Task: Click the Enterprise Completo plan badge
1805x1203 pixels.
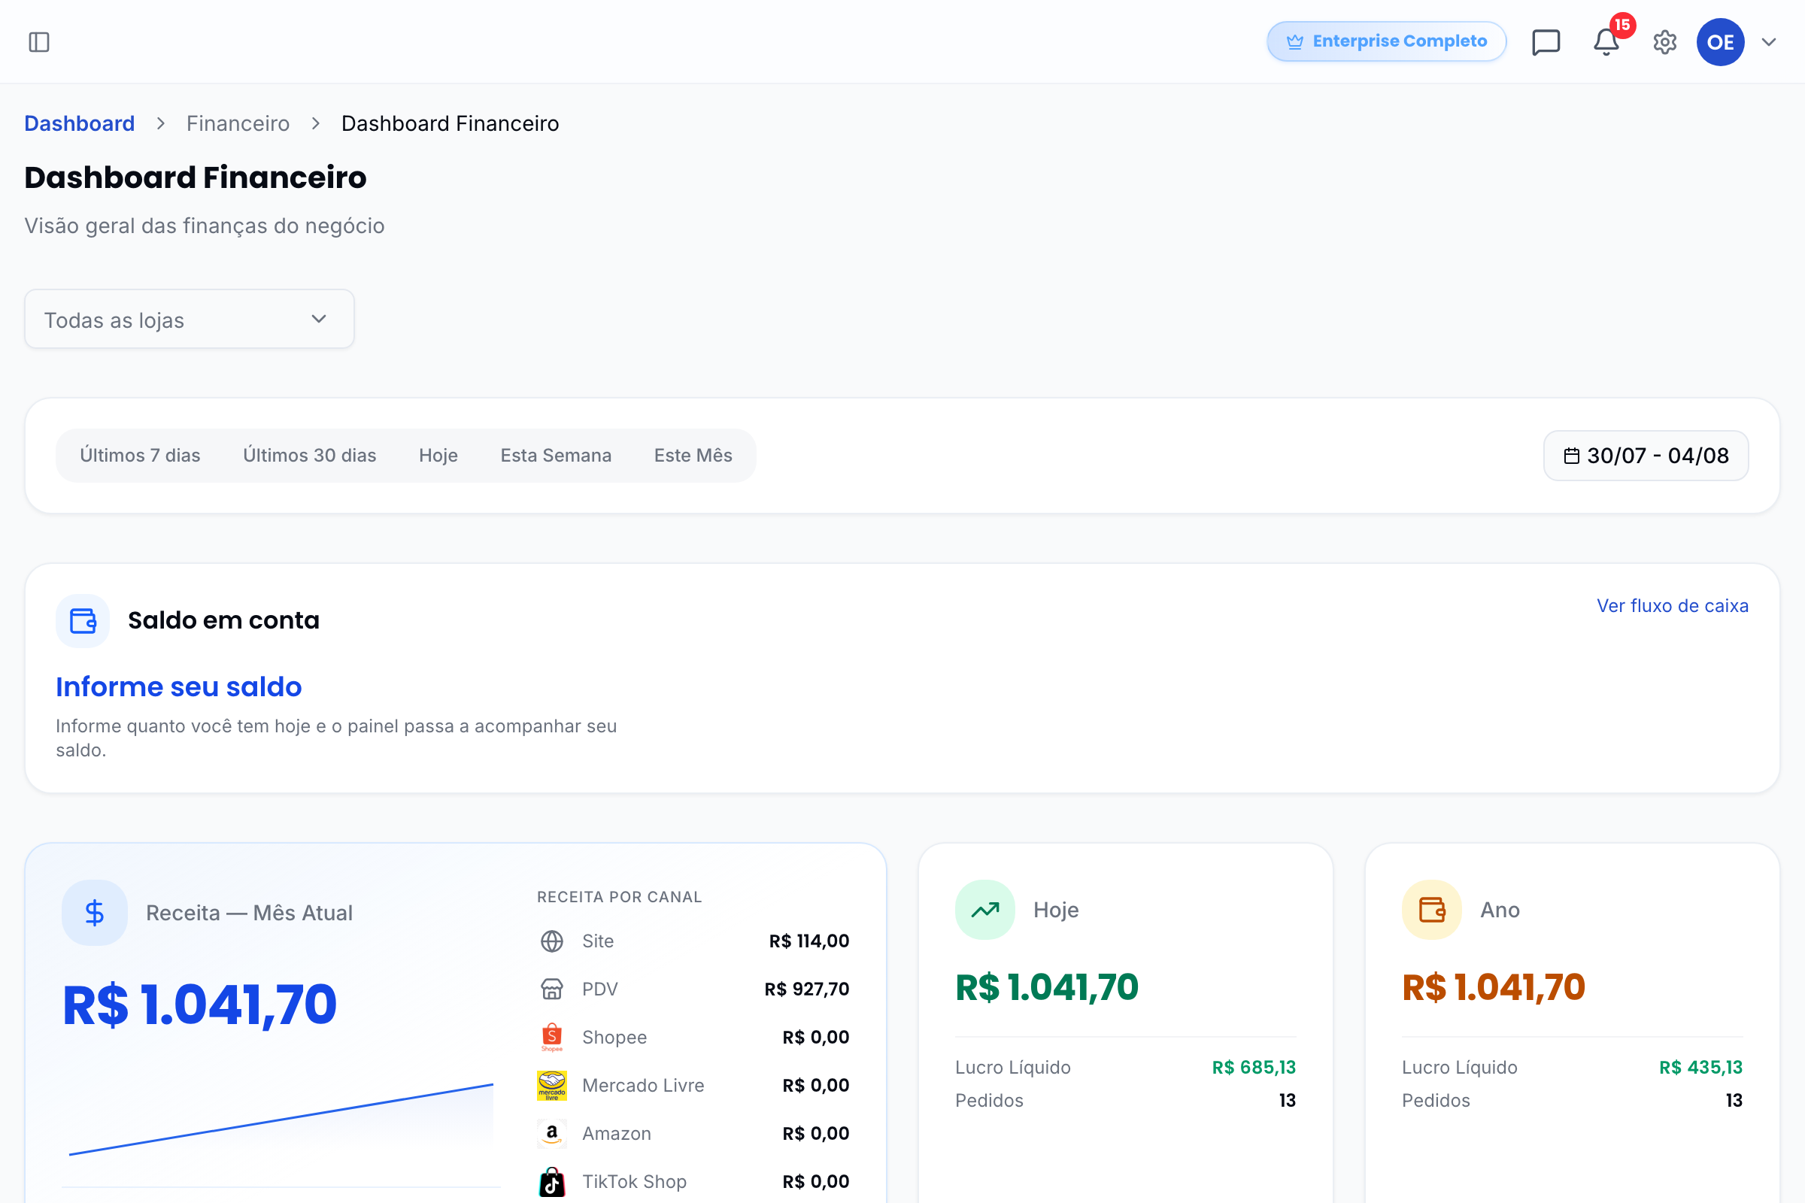Action: tap(1386, 41)
